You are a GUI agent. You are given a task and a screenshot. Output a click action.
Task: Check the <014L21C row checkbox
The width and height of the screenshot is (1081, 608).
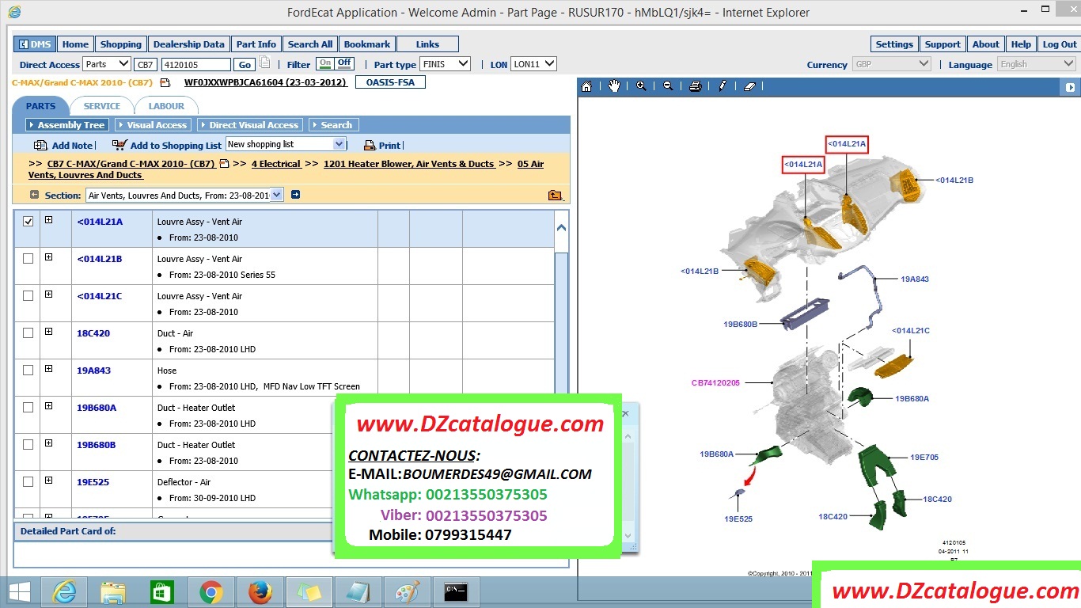(28, 296)
